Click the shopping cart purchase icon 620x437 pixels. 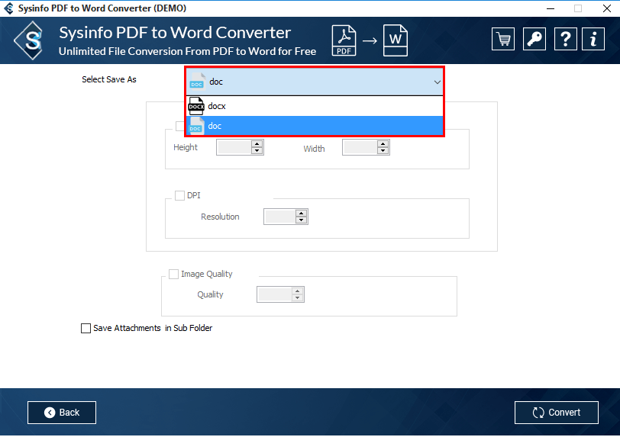[503, 39]
